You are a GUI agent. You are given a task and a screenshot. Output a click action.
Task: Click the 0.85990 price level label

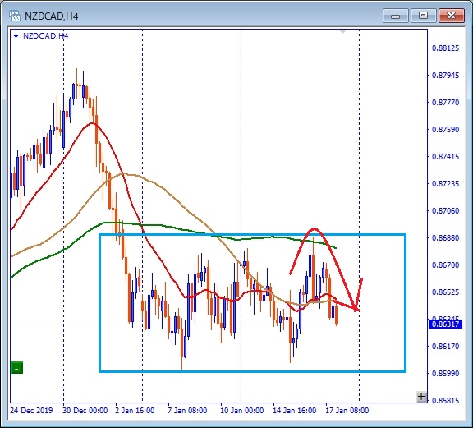446,373
